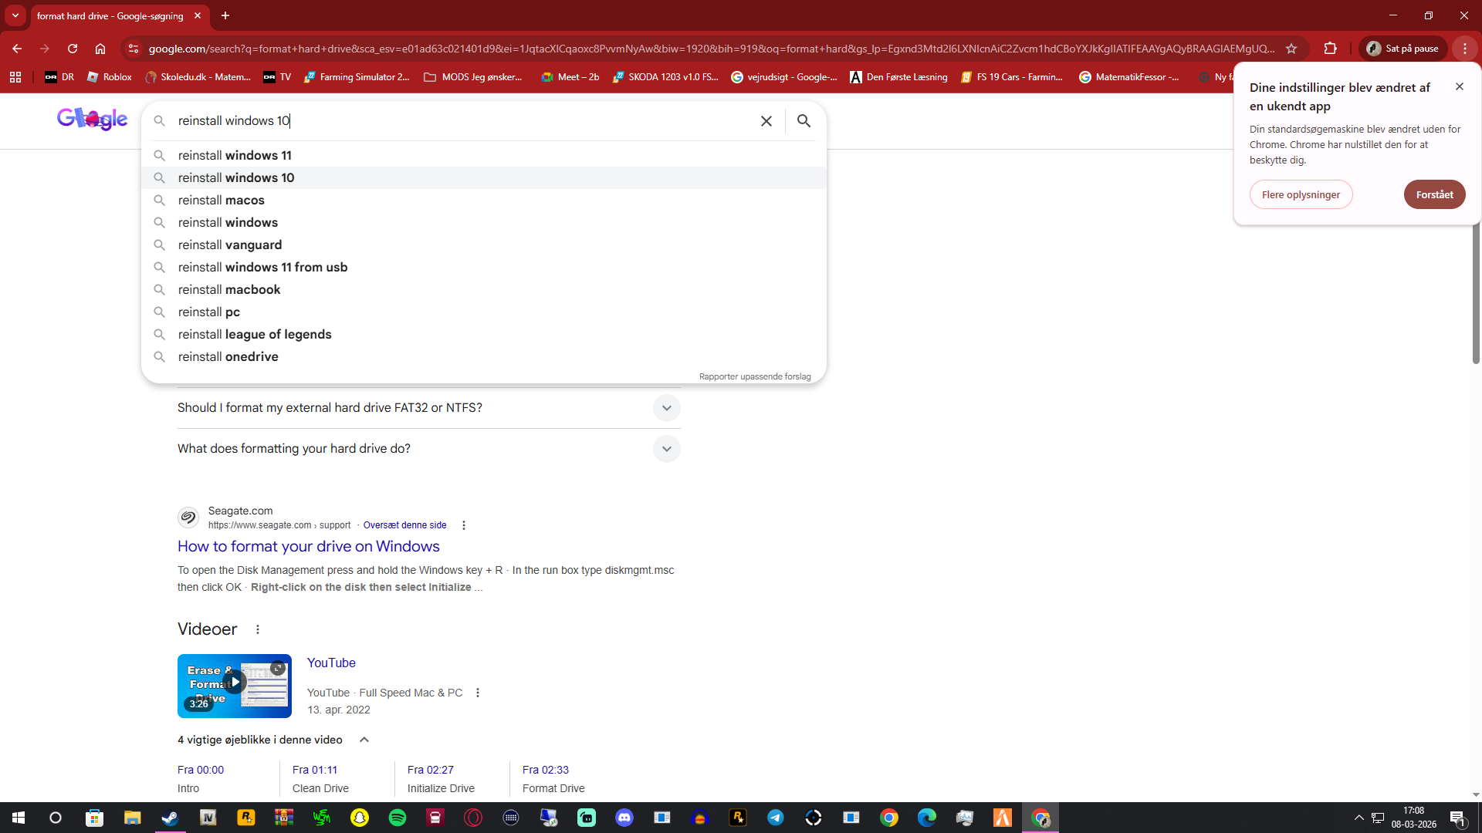Open 'How to format your drive on Windows' link
This screenshot has height=833, width=1482.
coord(309,547)
